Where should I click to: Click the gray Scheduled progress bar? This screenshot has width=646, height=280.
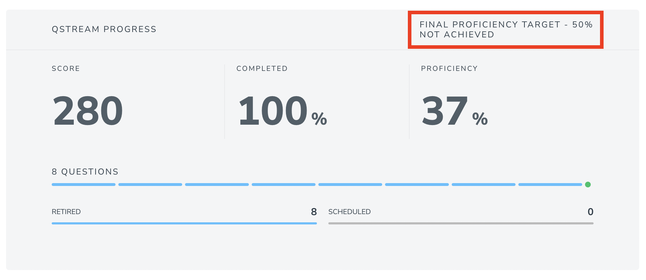coord(461,223)
